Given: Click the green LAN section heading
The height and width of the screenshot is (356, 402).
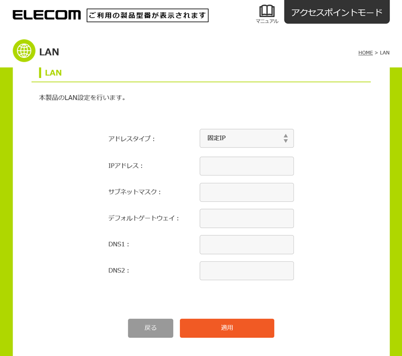Looking at the screenshot, I should click(53, 73).
